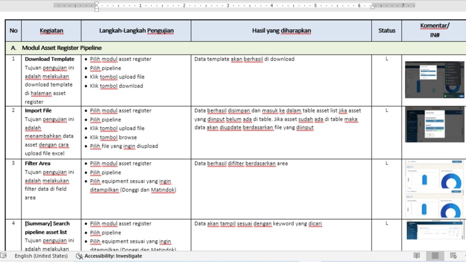Screen dimensions: 466x262
Task: Click 'filter data di field area' description
Action: [x=46, y=193]
